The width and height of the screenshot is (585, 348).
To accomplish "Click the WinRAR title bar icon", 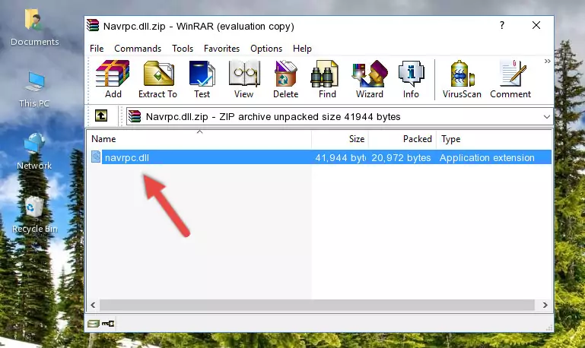I will click(93, 26).
